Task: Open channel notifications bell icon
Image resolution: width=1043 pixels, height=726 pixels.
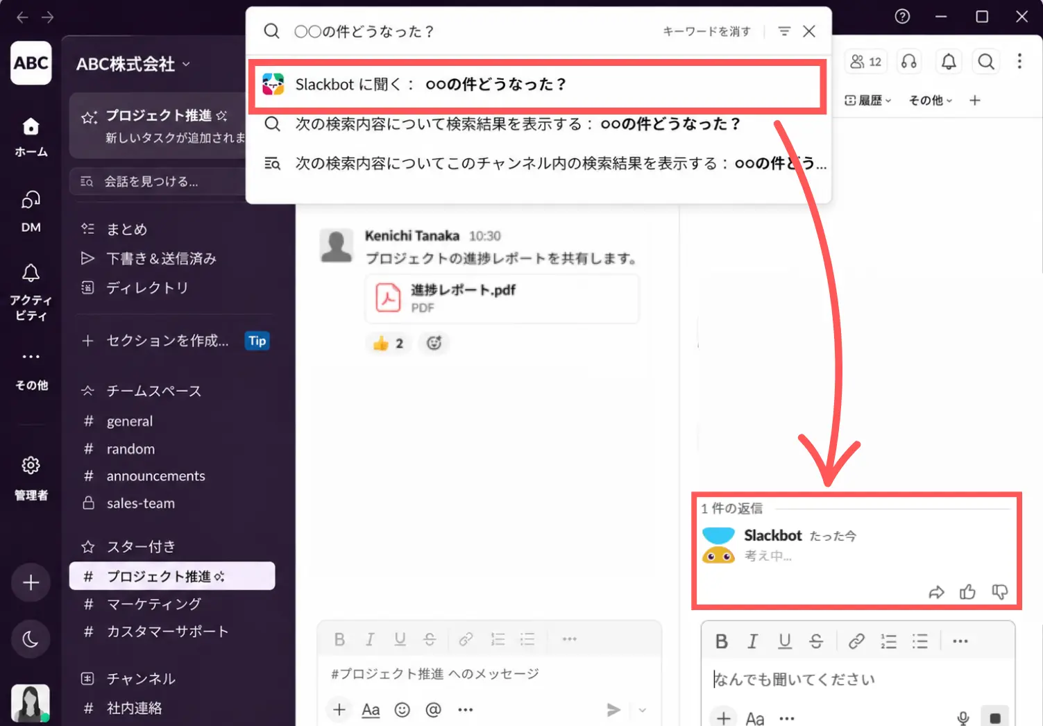Action: coord(949,62)
